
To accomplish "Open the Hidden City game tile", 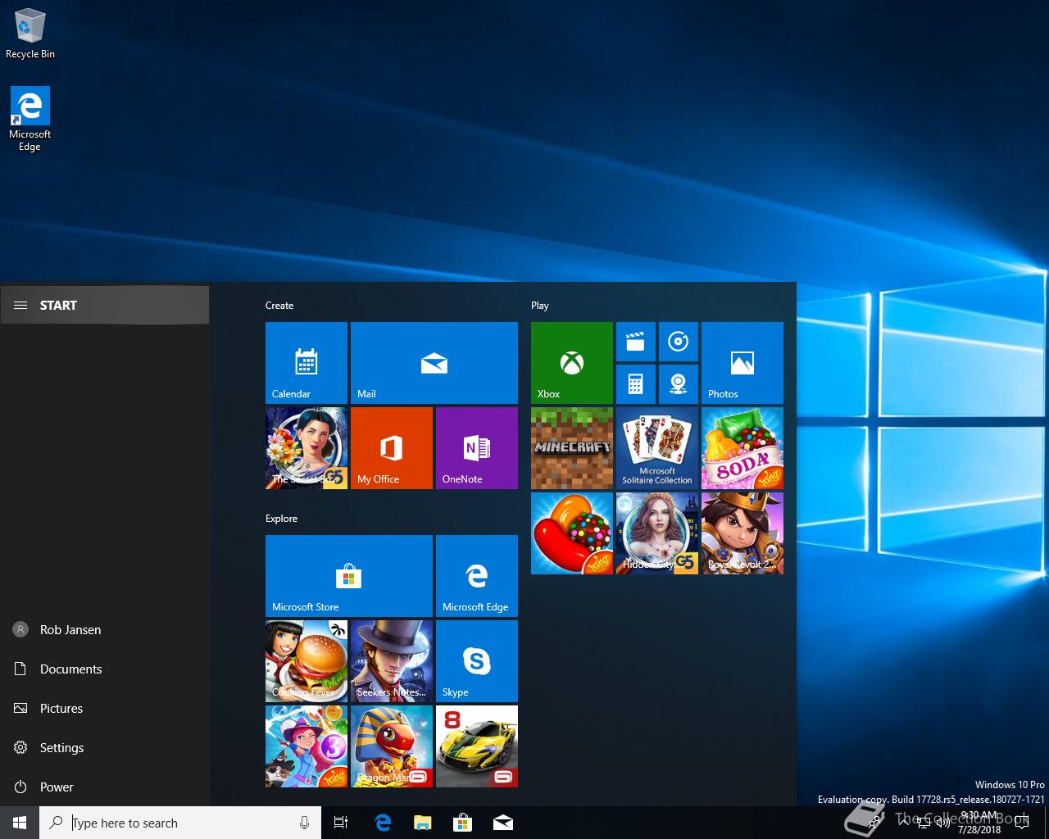I will pyautogui.click(x=657, y=533).
